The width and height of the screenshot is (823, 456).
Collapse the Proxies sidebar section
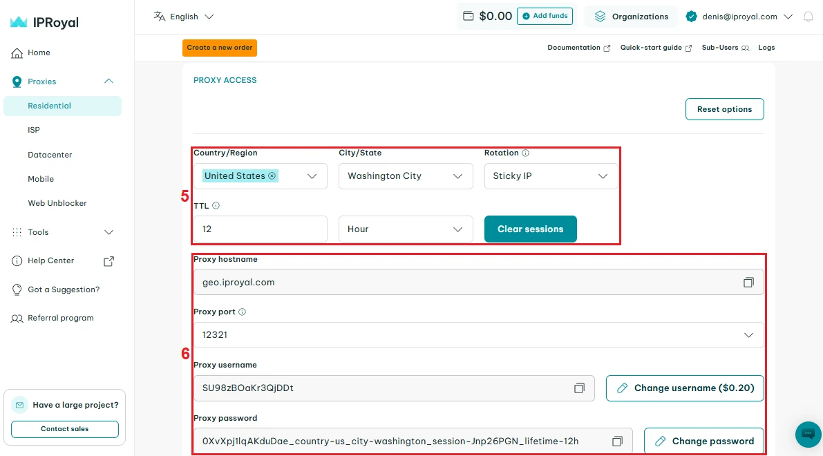tap(108, 82)
